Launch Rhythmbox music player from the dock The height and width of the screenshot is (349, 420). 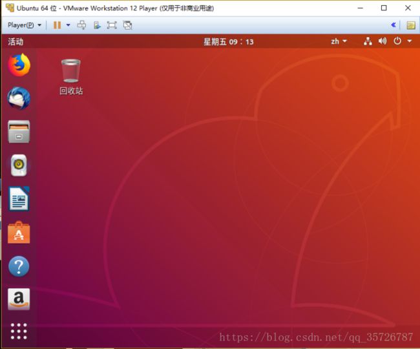click(19, 165)
